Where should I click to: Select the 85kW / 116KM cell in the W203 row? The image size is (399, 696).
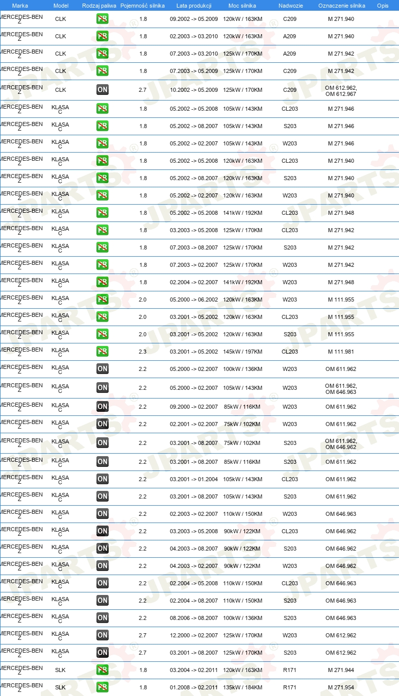coord(242,406)
